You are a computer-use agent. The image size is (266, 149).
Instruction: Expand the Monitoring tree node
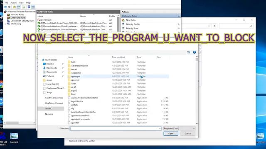click(5, 24)
